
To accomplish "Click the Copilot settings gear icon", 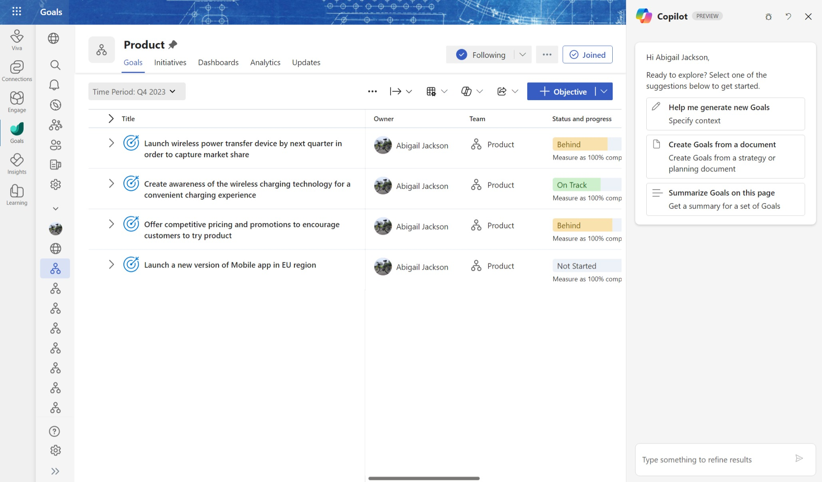I will 768,16.
